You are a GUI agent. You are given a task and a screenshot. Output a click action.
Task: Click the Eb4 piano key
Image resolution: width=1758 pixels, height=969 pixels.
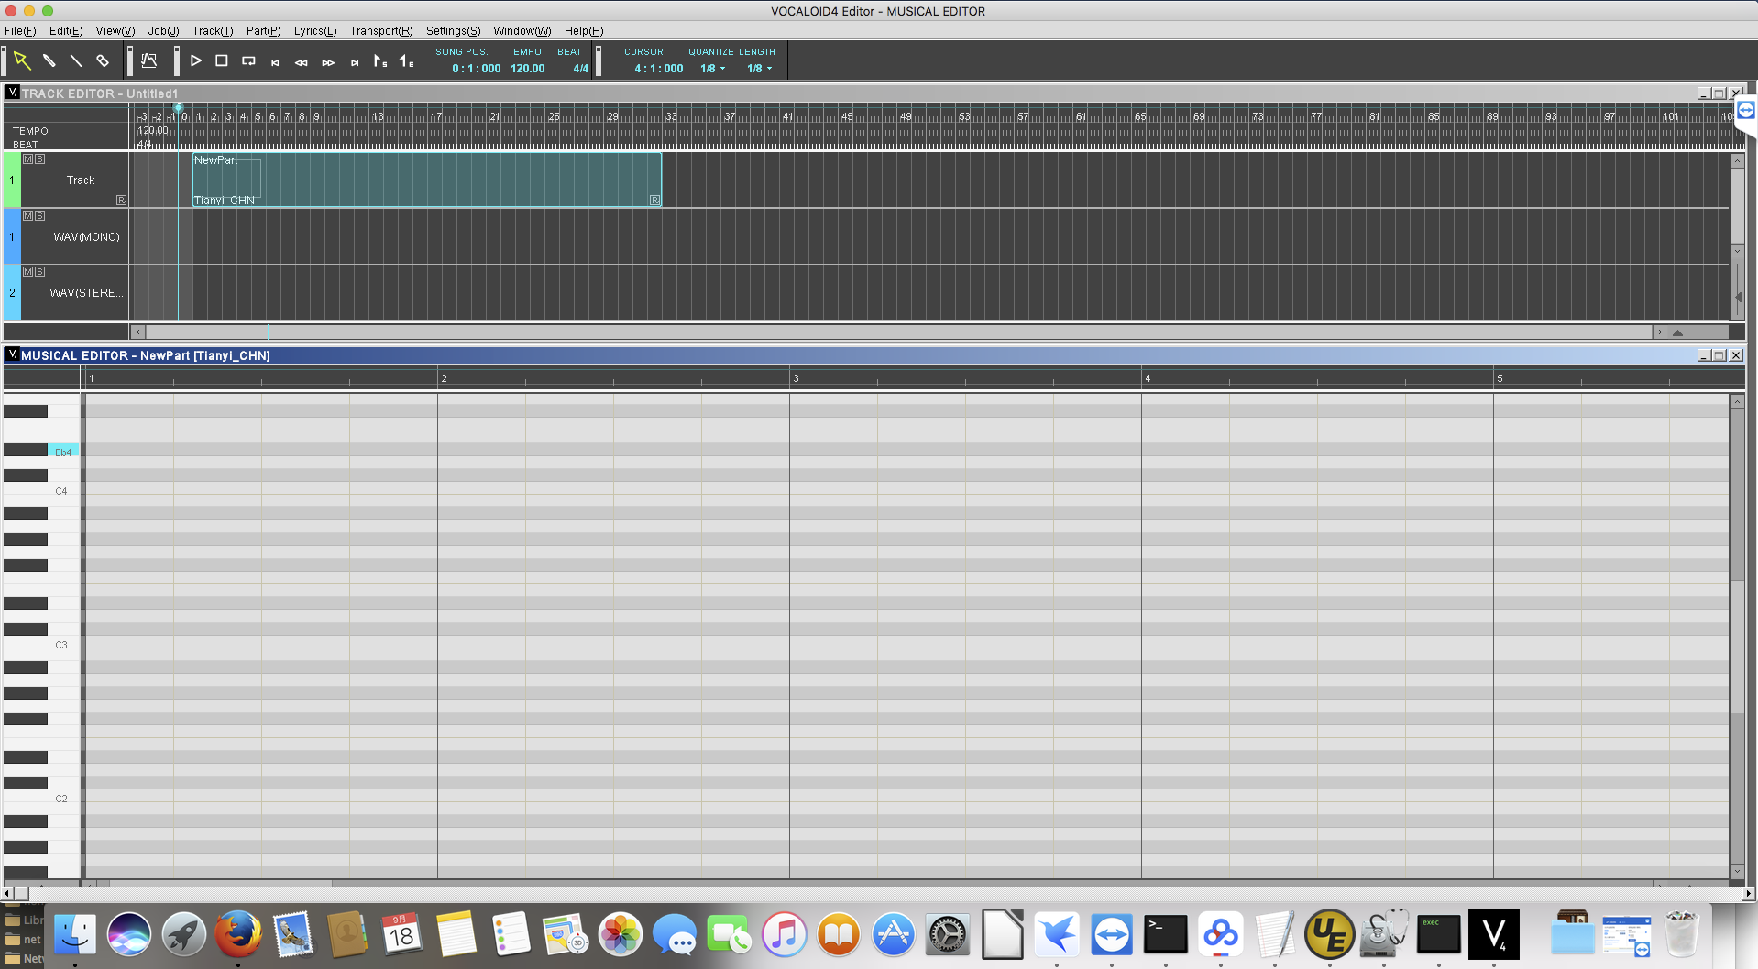(63, 452)
